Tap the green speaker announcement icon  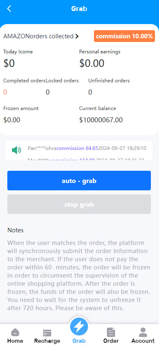click(16, 150)
